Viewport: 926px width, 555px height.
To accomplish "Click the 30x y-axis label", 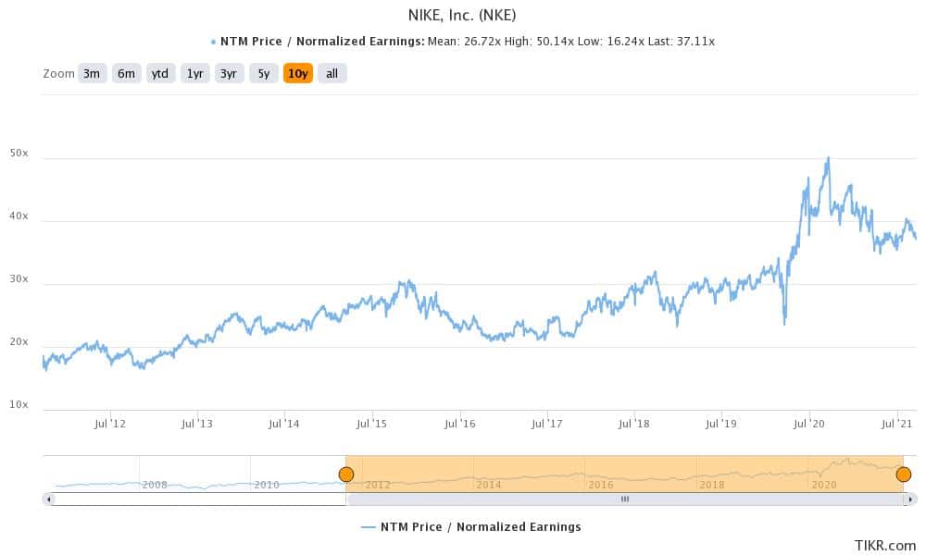I will [x=19, y=279].
